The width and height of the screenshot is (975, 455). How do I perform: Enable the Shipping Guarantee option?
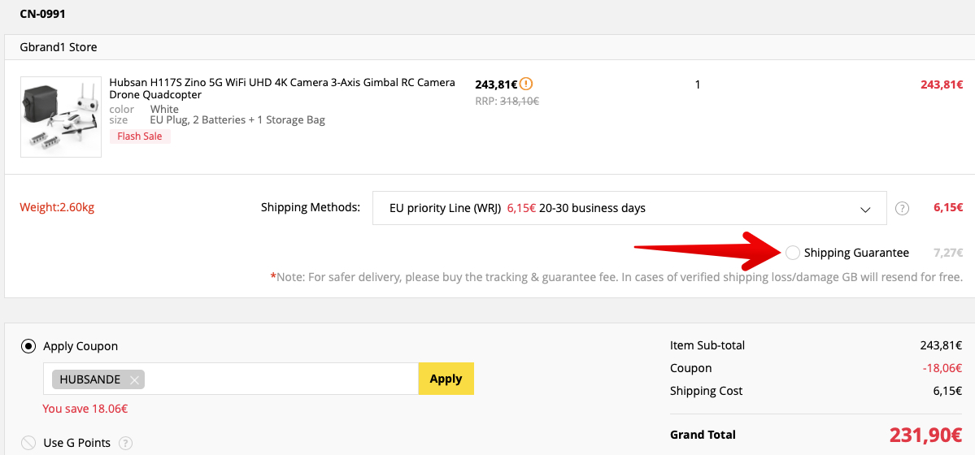[x=793, y=253]
